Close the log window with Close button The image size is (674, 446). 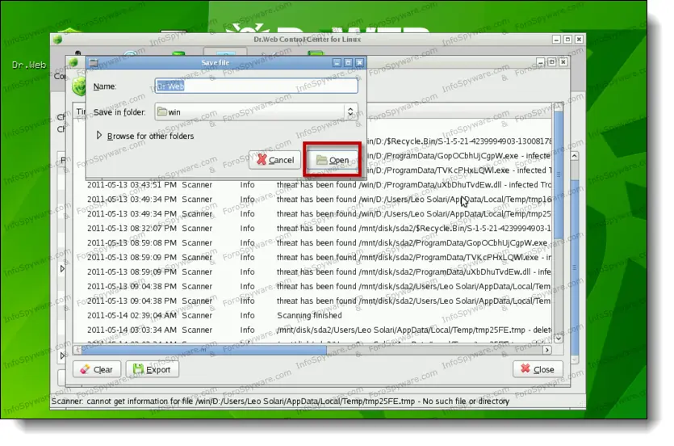[x=538, y=369]
